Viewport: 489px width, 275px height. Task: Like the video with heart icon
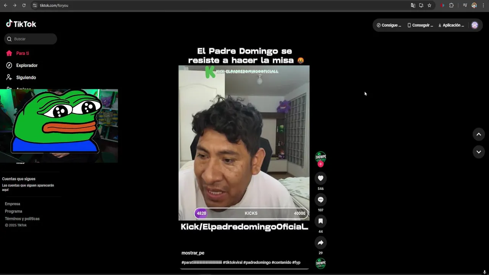coord(321,178)
